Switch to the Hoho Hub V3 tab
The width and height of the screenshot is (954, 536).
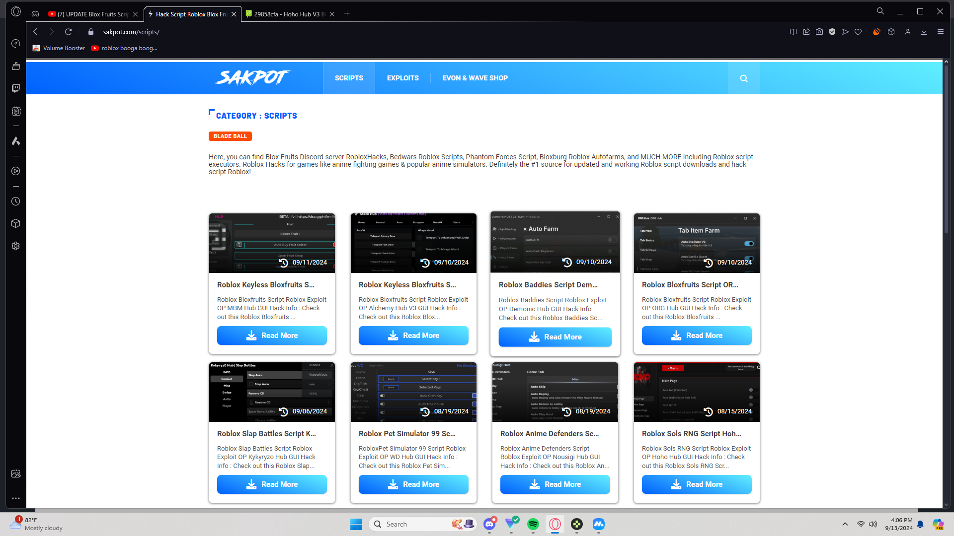[290, 14]
